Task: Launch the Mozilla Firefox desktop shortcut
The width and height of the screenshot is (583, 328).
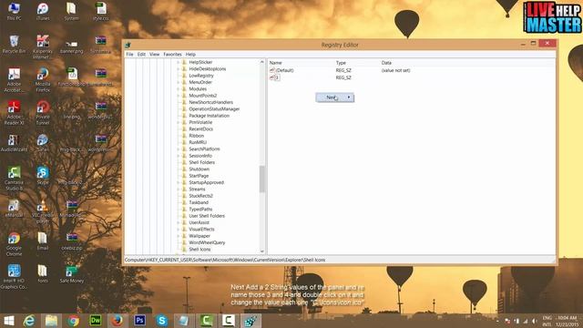Action: point(43,80)
